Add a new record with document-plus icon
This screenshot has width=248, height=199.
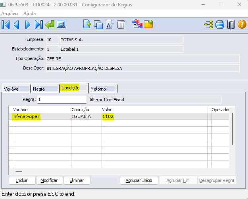[87, 24]
